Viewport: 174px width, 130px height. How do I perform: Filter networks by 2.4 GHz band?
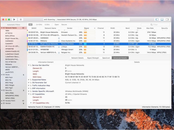(39, 25)
